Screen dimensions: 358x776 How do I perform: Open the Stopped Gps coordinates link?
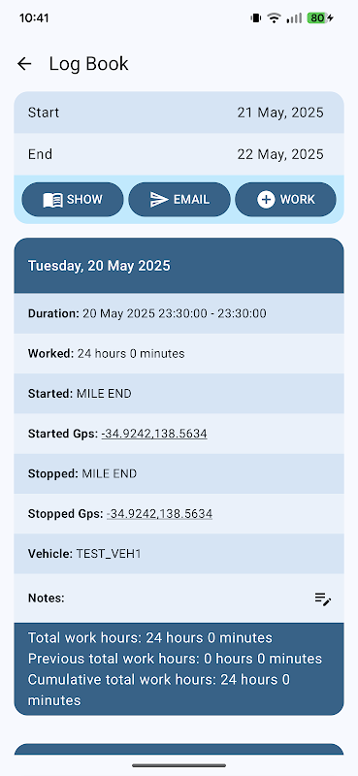159,514
